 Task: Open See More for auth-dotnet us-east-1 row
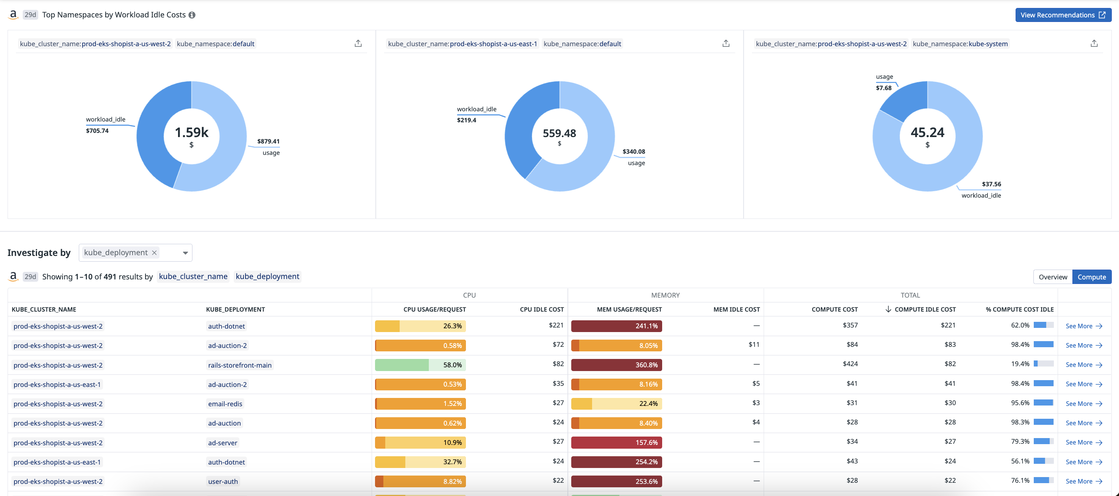1084,462
